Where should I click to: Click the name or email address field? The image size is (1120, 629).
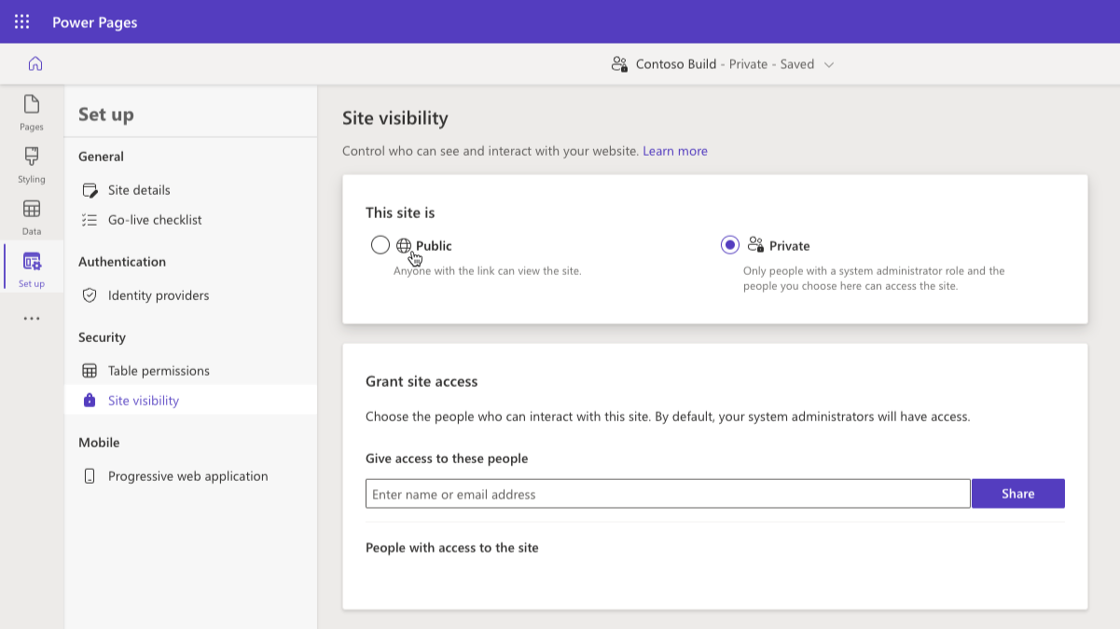tap(667, 494)
